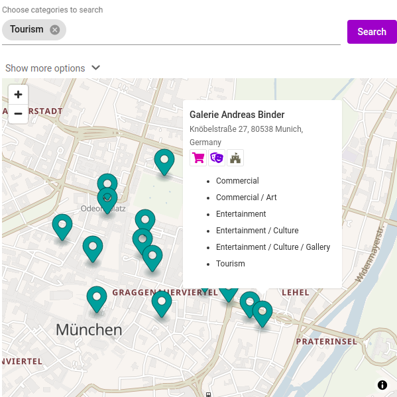Zoom in on the map
The height and width of the screenshot is (397, 397).
[x=18, y=95]
